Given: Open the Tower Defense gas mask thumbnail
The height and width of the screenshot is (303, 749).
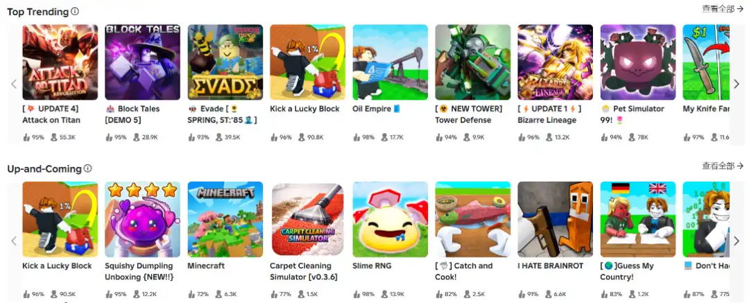Looking at the screenshot, I should coord(473,62).
